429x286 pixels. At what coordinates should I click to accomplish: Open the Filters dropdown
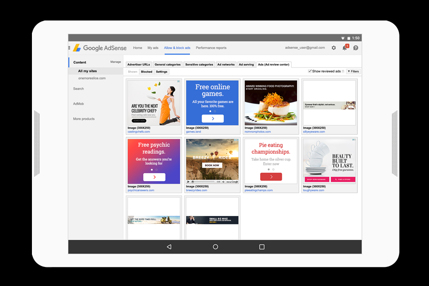353,71
